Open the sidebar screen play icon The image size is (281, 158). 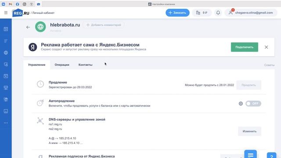coord(6,111)
